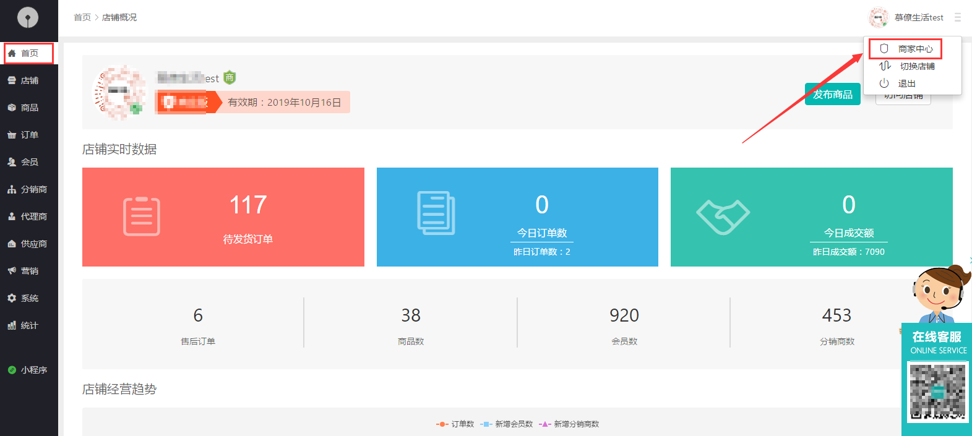Click the 小程序 green icon in the sidebar
Screen dimensions: 972x436
point(12,370)
